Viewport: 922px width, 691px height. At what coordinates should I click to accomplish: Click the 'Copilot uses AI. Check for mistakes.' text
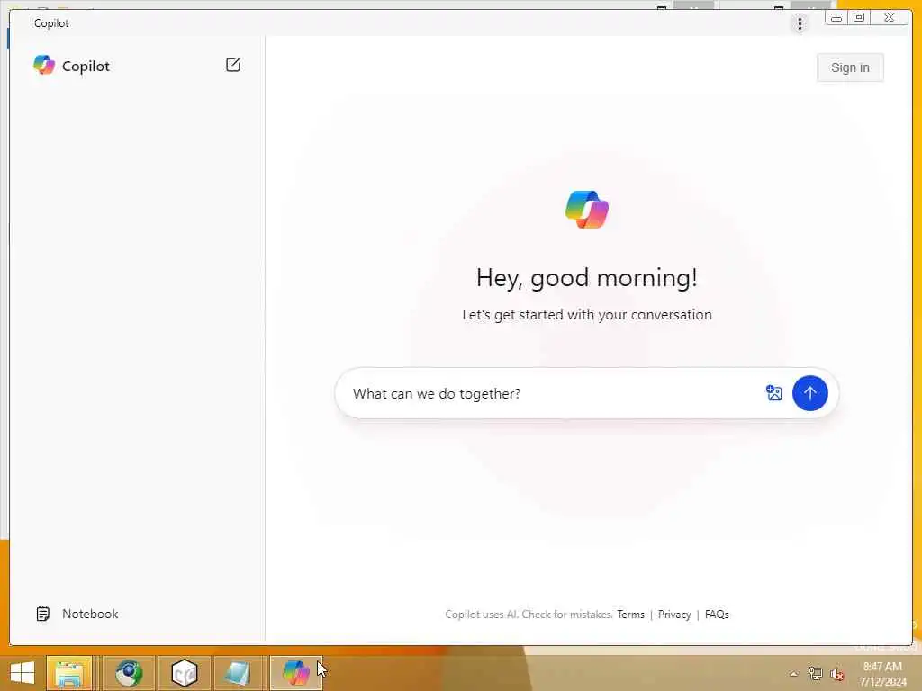(x=529, y=614)
